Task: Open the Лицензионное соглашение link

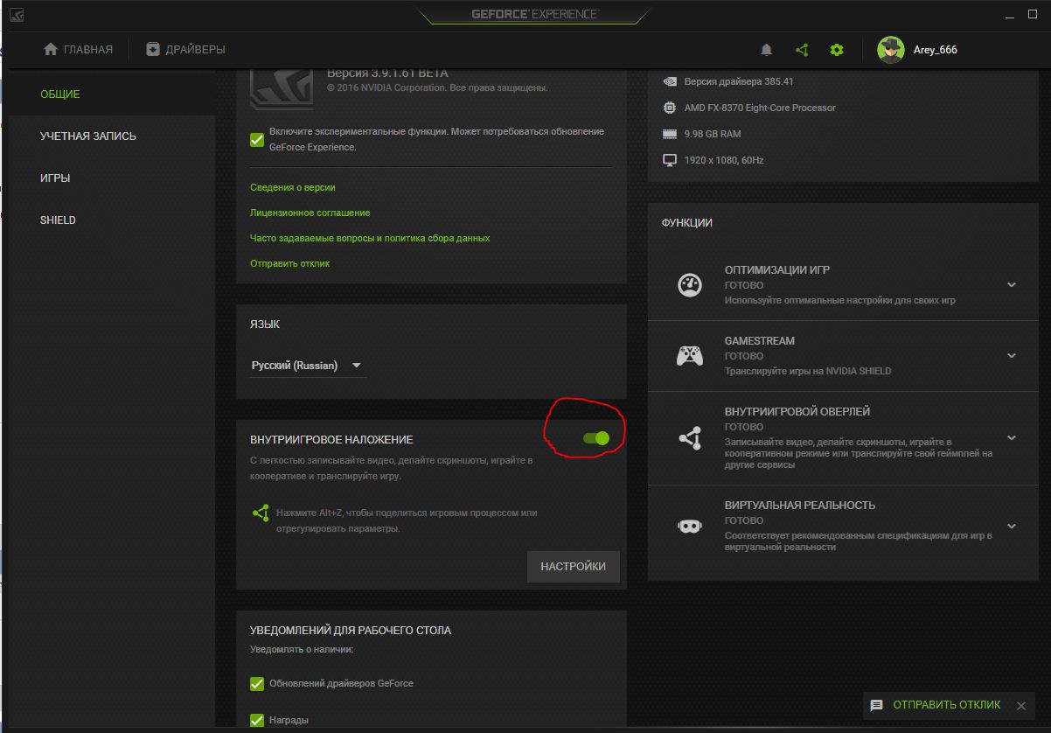Action: click(310, 213)
